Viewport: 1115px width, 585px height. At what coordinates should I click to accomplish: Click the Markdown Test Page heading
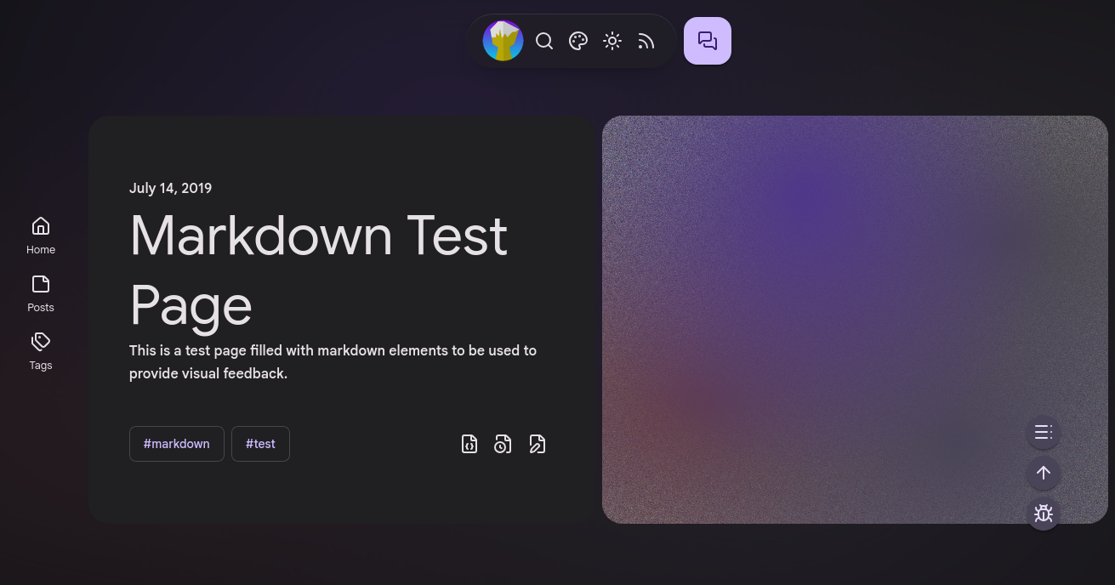318,270
